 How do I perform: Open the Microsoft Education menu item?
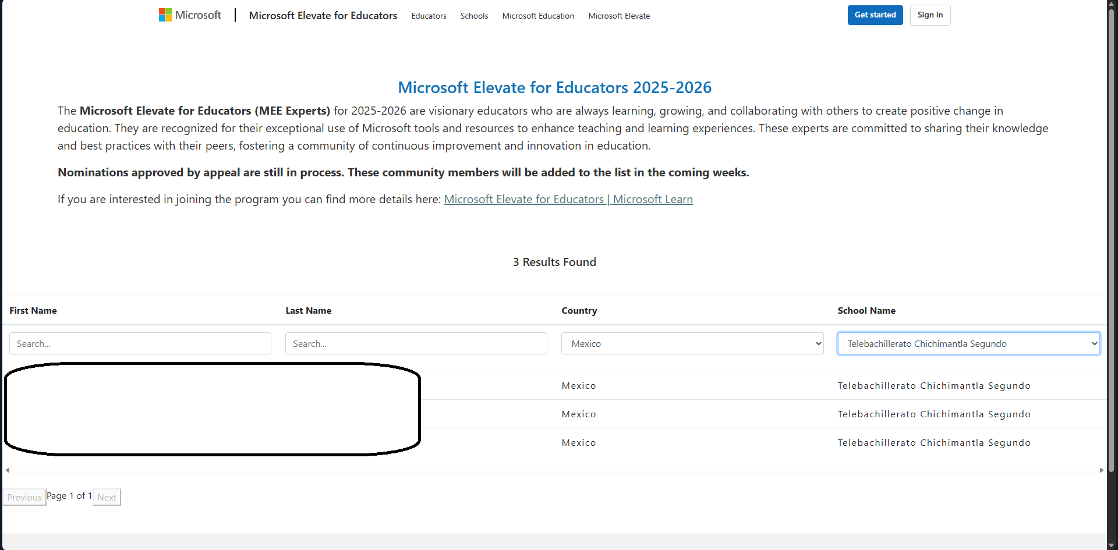tap(538, 16)
